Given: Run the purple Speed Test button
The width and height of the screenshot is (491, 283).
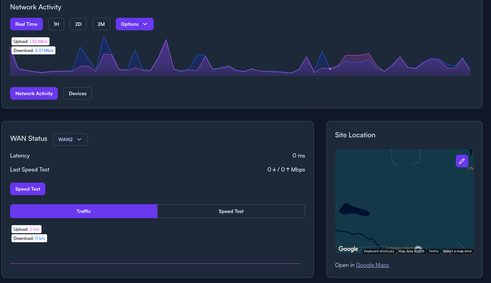Looking at the screenshot, I should [x=28, y=189].
